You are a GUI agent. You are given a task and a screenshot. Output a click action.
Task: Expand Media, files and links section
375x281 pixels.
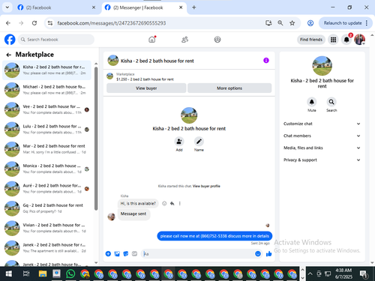tap(322, 148)
